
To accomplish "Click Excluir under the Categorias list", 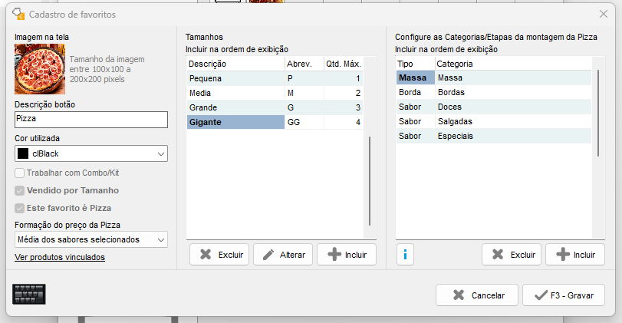I will 512,255.
